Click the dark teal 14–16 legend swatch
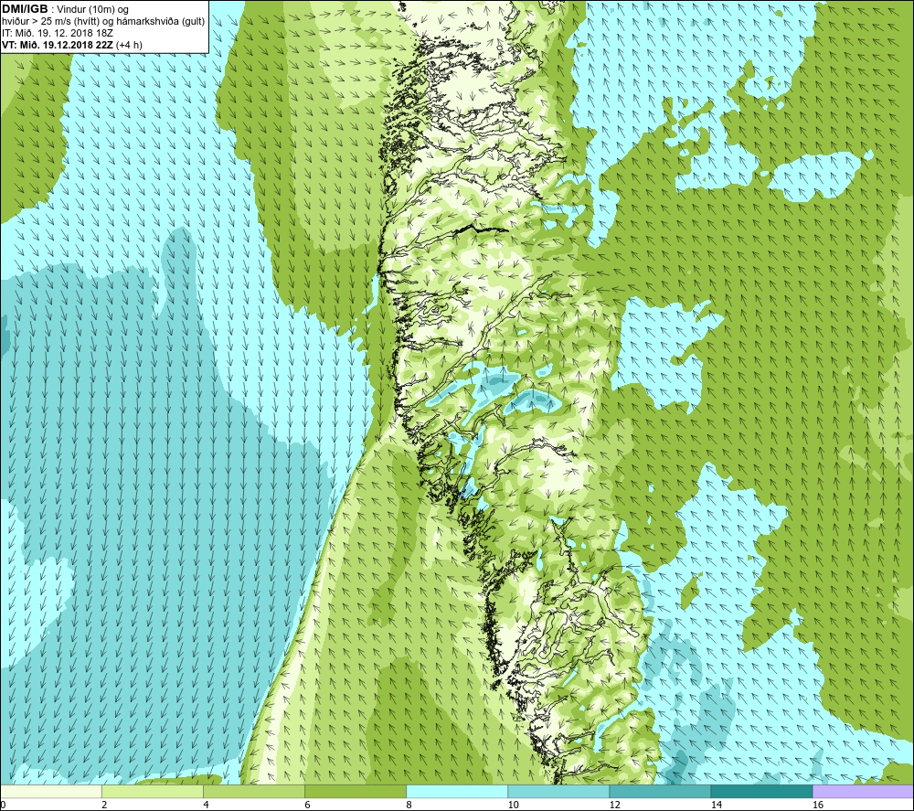Viewport: 914px width, 811px height. [x=761, y=791]
